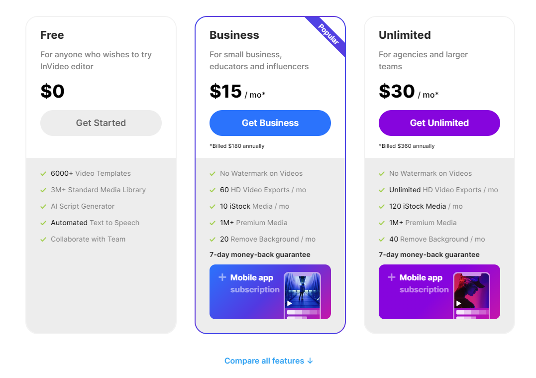Click the Get Business button
The image size is (536, 378).
pos(270,123)
